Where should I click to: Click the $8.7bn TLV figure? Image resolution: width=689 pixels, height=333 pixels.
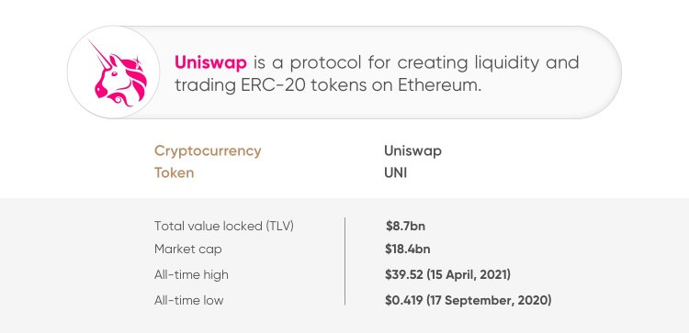coord(405,227)
